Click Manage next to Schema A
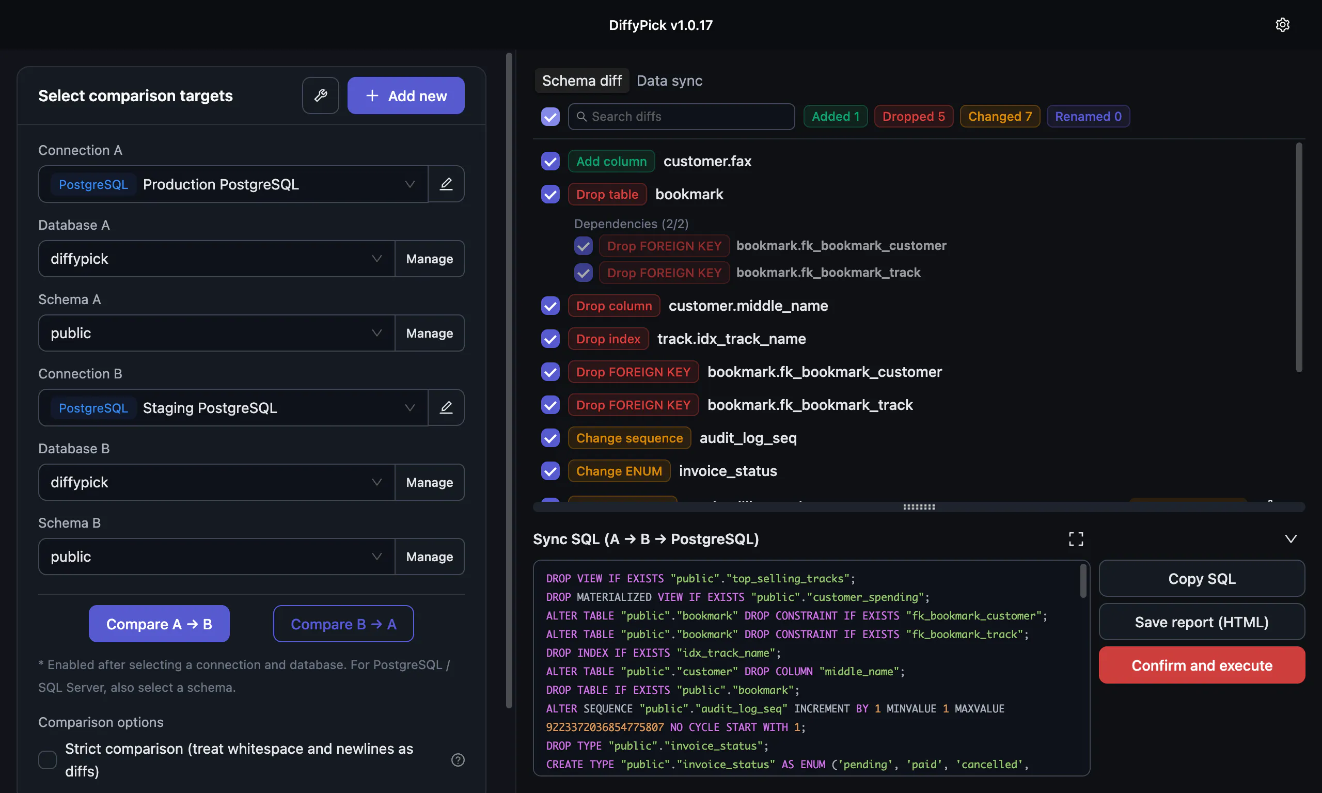 point(430,333)
